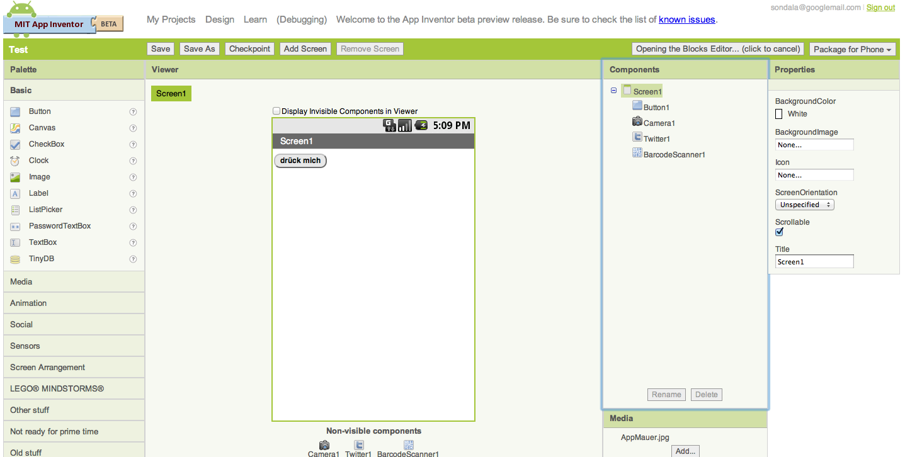Screen dimensions: 905x457
Task: Click the Label palette icon
Action: [15, 193]
